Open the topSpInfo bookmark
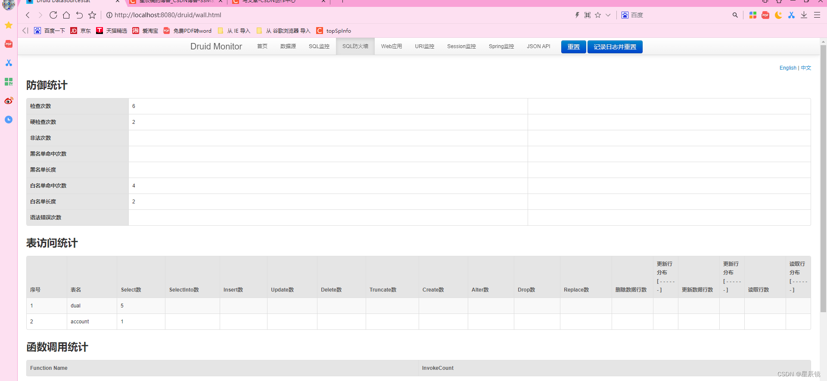This screenshot has height=381, width=827. 334,31
